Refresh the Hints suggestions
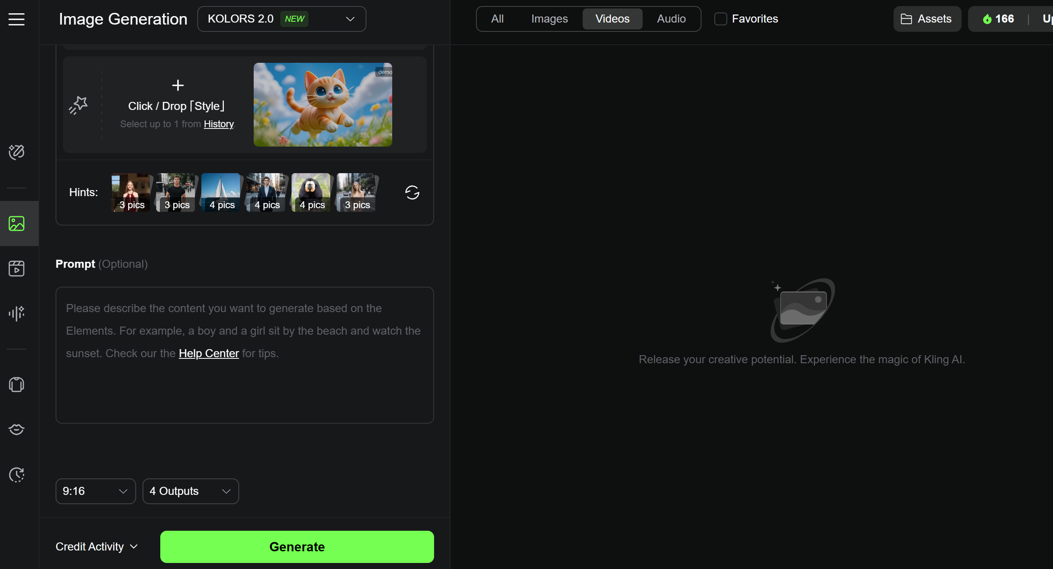The height and width of the screenshot is (569, 1053). tap(412, 192)
